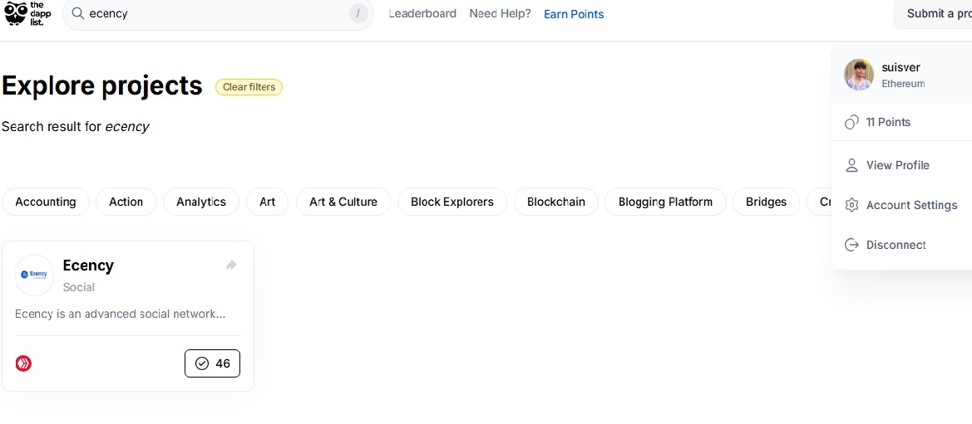Viewport: 972px width, 424px height.
Task: Click the Submit a project button
Action: pos(934,13)
